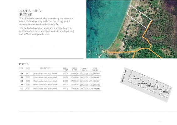
Task: Select table row for plot E
Action: tap(60, 88)
